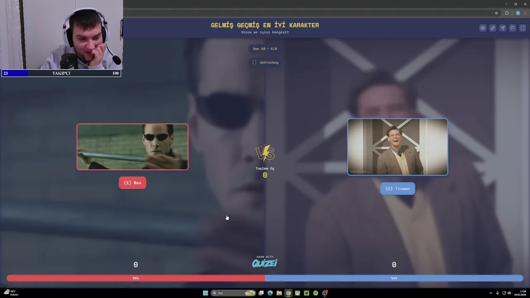
Task: Open the clock and date 17:58
Action: pyautogui.click(x=520, y=293)
